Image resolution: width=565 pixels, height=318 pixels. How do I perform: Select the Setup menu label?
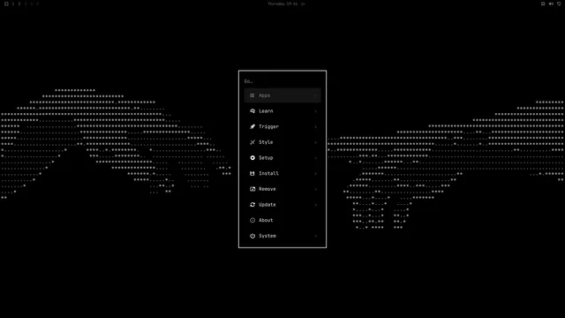(x=266, y=158)
